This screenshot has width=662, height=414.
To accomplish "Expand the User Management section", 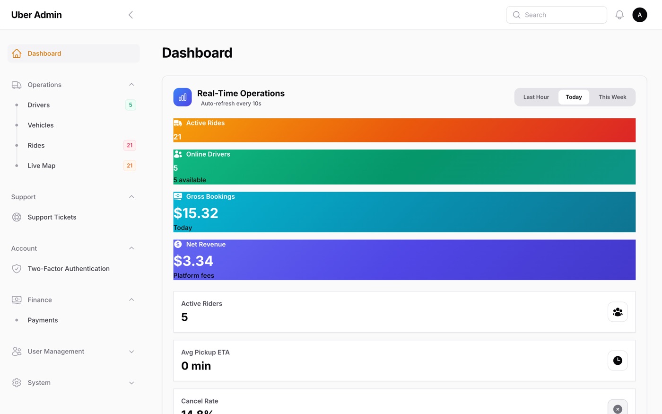I will (131, 352).
